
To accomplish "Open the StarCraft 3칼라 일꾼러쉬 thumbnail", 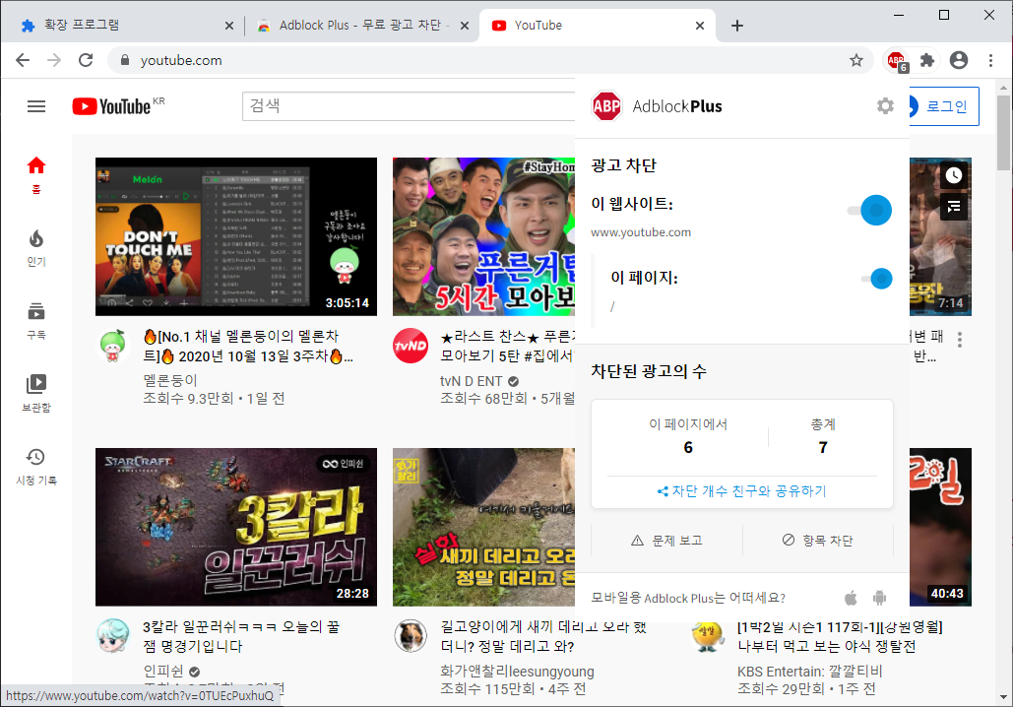I will click(x=236, y=527).
